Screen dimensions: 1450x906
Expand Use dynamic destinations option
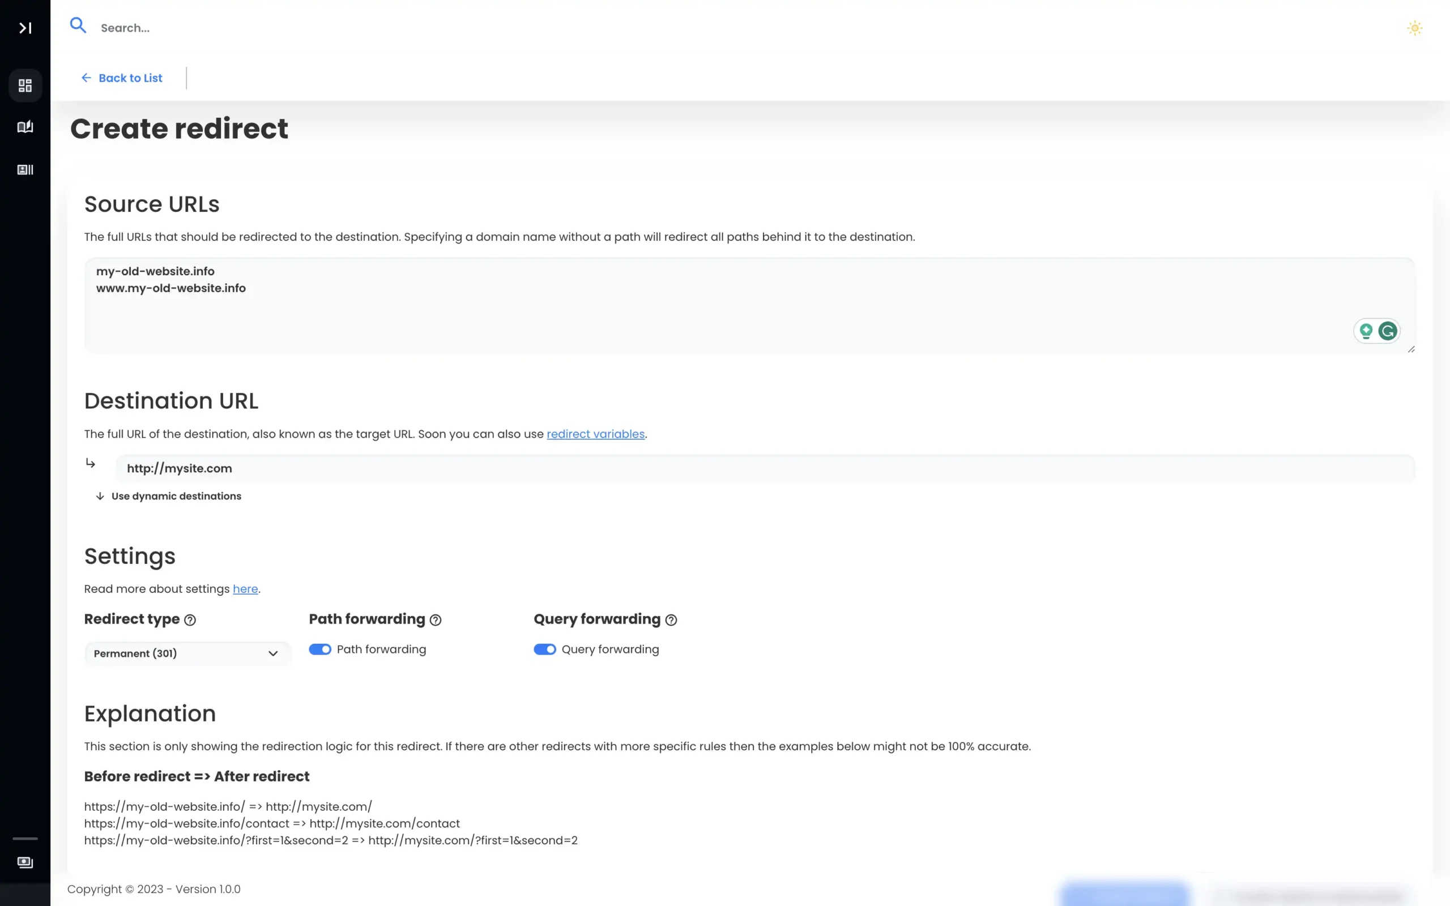(x=167, y=496)
